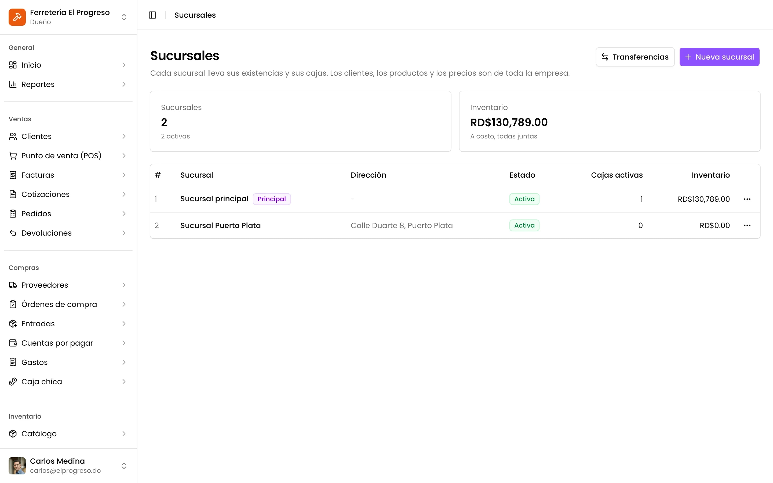
Task: Click the Pedidos clipboard icon
Action: click(13, 214)
